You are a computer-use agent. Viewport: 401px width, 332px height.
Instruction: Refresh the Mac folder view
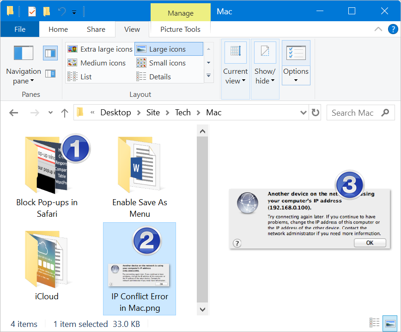pyautogui.click(x=315, y=113)
